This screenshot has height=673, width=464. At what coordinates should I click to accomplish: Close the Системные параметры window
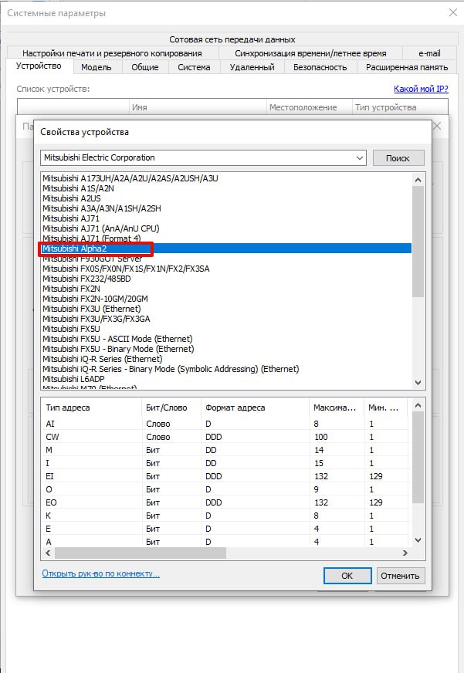pyautogui.click(x=453, y=12)
